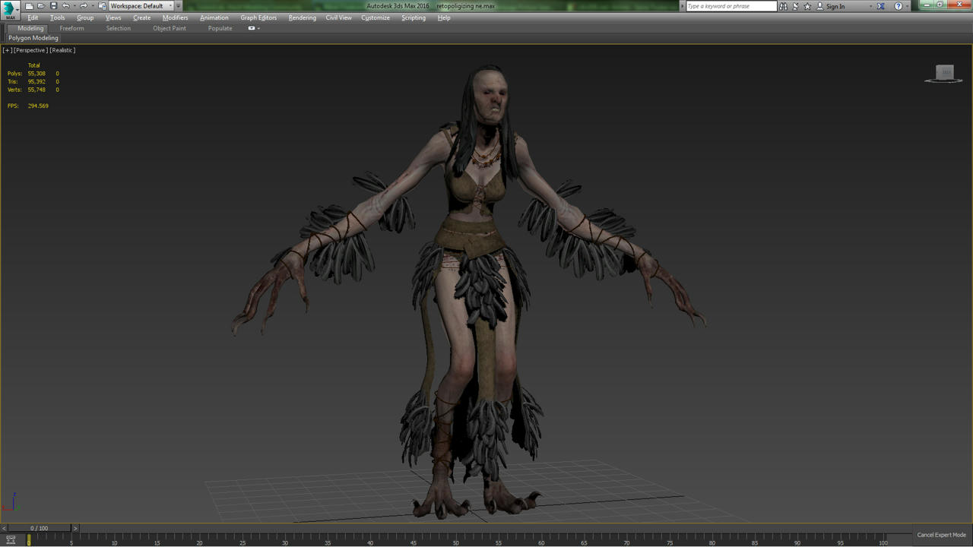
Task: Open the 3ds Max application menu button
Action: point(10,9)
